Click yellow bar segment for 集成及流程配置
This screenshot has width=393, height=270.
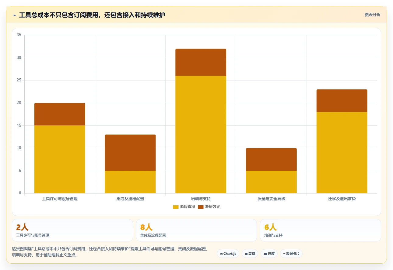(130, 182)
